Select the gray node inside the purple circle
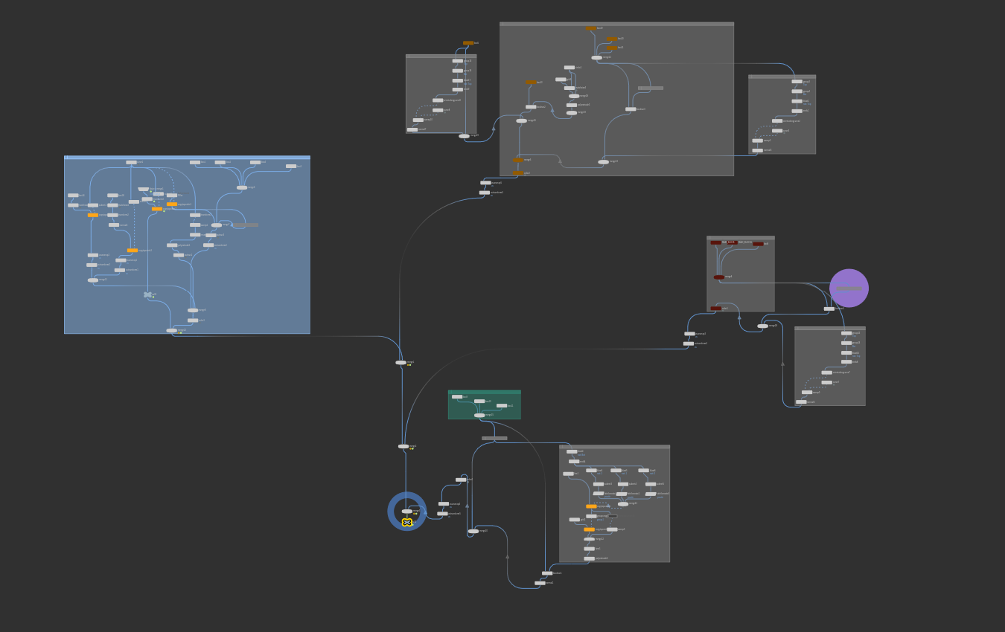Screen dimensions: 1005x632 (x=849, y=288)
